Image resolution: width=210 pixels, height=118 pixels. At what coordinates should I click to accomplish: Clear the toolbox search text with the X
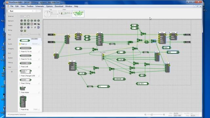[x=33, y=11]
